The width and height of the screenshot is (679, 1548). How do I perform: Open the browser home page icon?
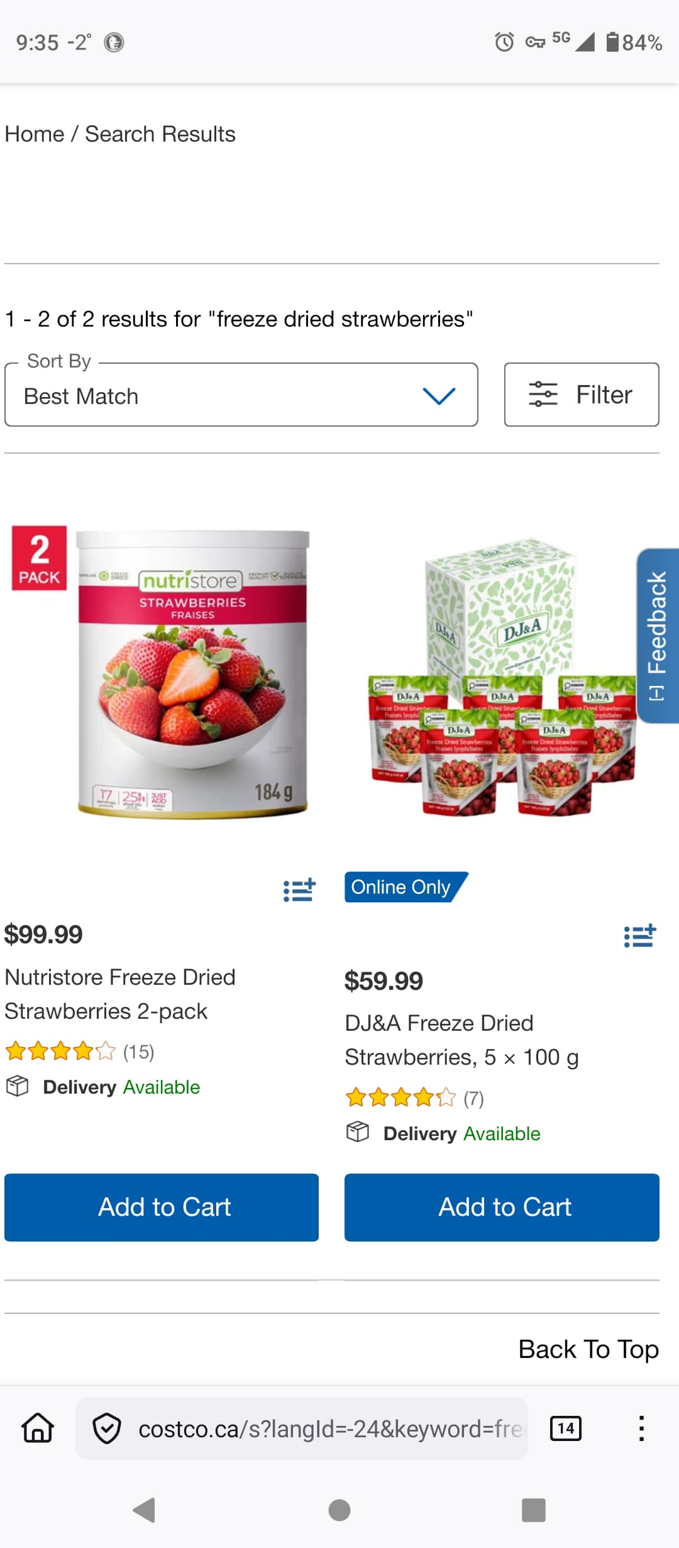tap(38, 1428)
